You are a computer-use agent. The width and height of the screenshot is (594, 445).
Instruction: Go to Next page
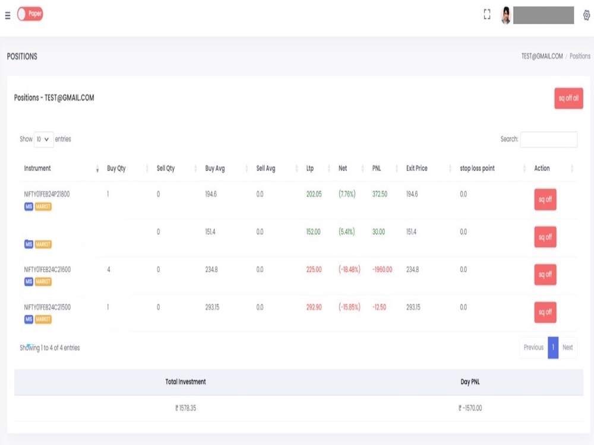pyautogui.click(x=567, y=347)
